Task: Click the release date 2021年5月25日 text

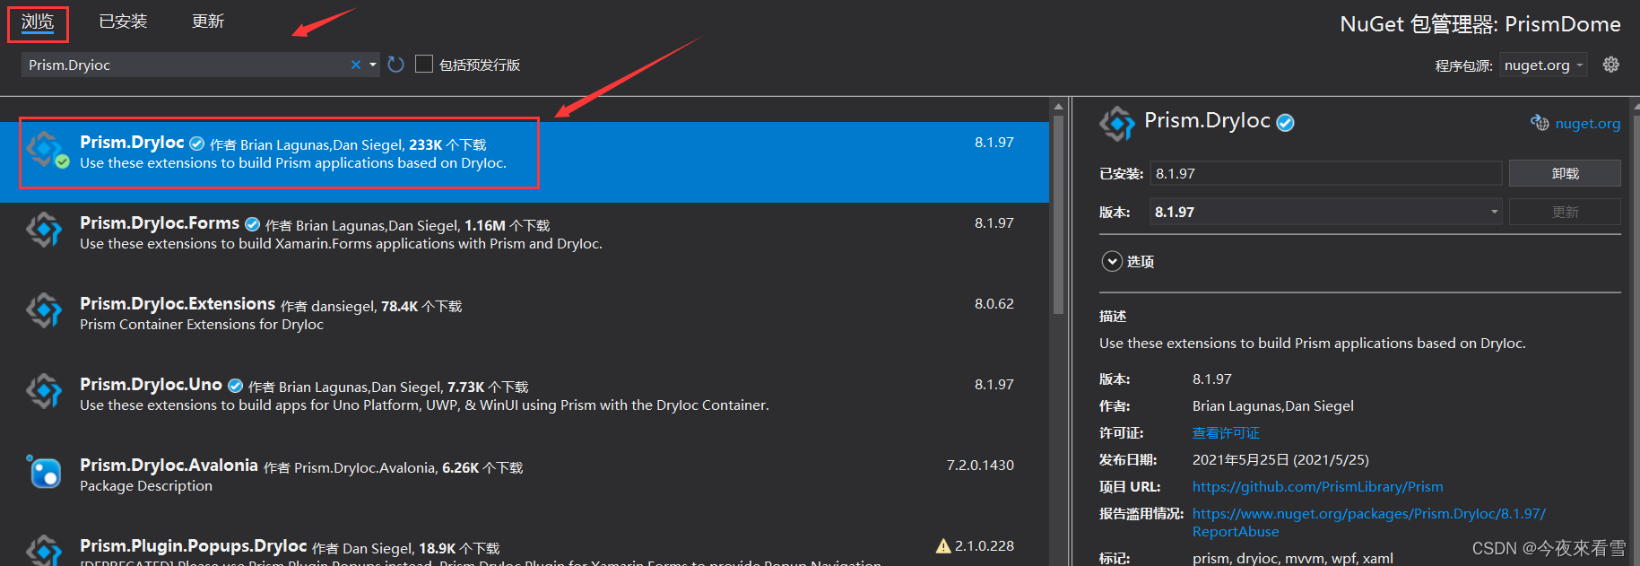Action: coord(1280,460)
